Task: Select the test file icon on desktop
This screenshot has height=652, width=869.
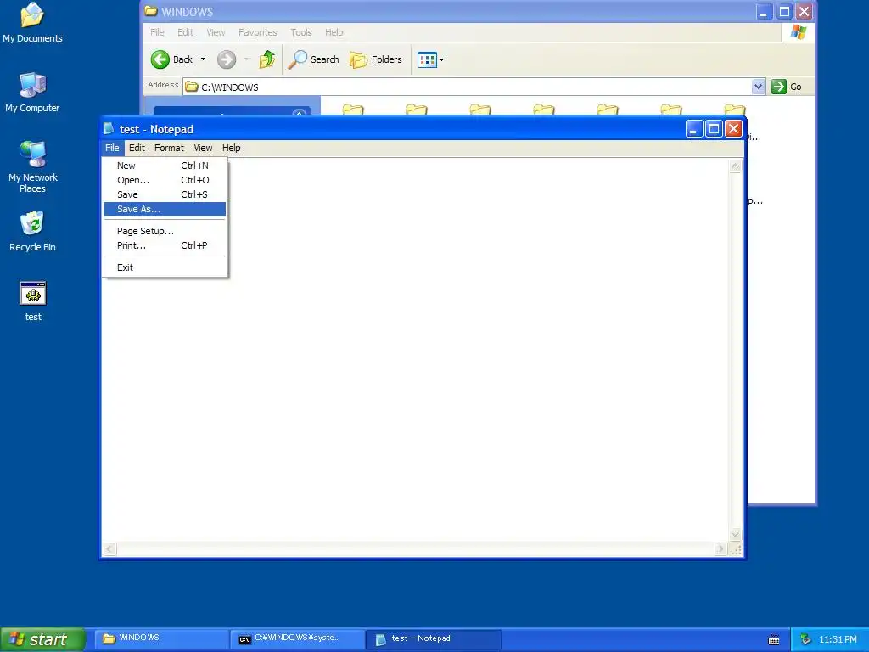Action: point(33,301)
